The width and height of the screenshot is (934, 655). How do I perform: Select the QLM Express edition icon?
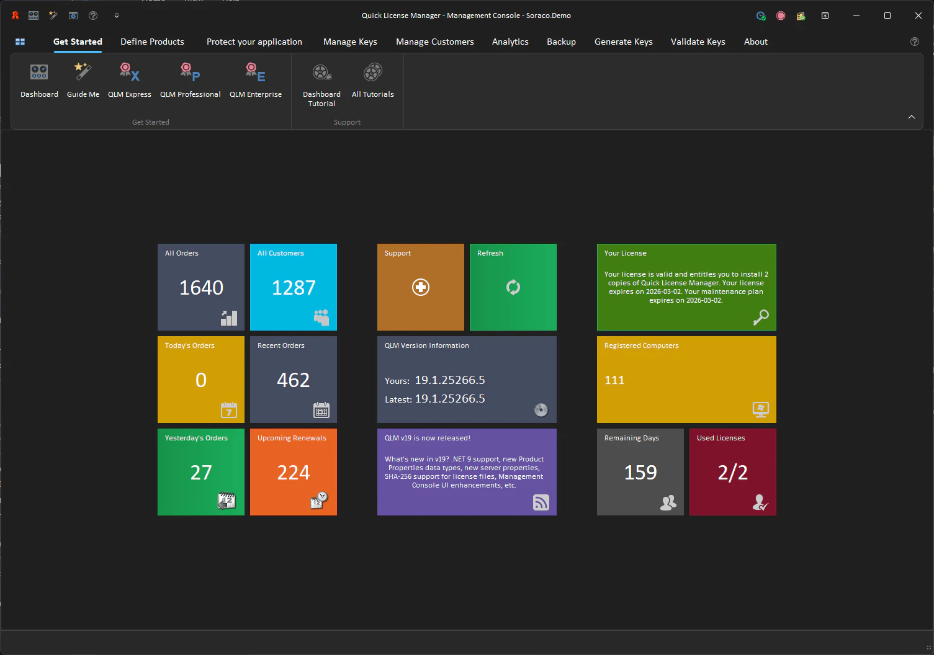click(x=129, y=79)
